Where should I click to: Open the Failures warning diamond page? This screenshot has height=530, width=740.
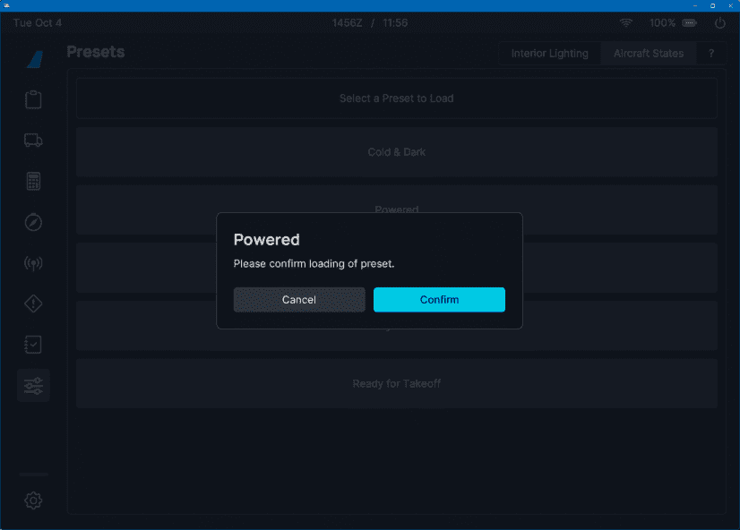click(33, 304)
